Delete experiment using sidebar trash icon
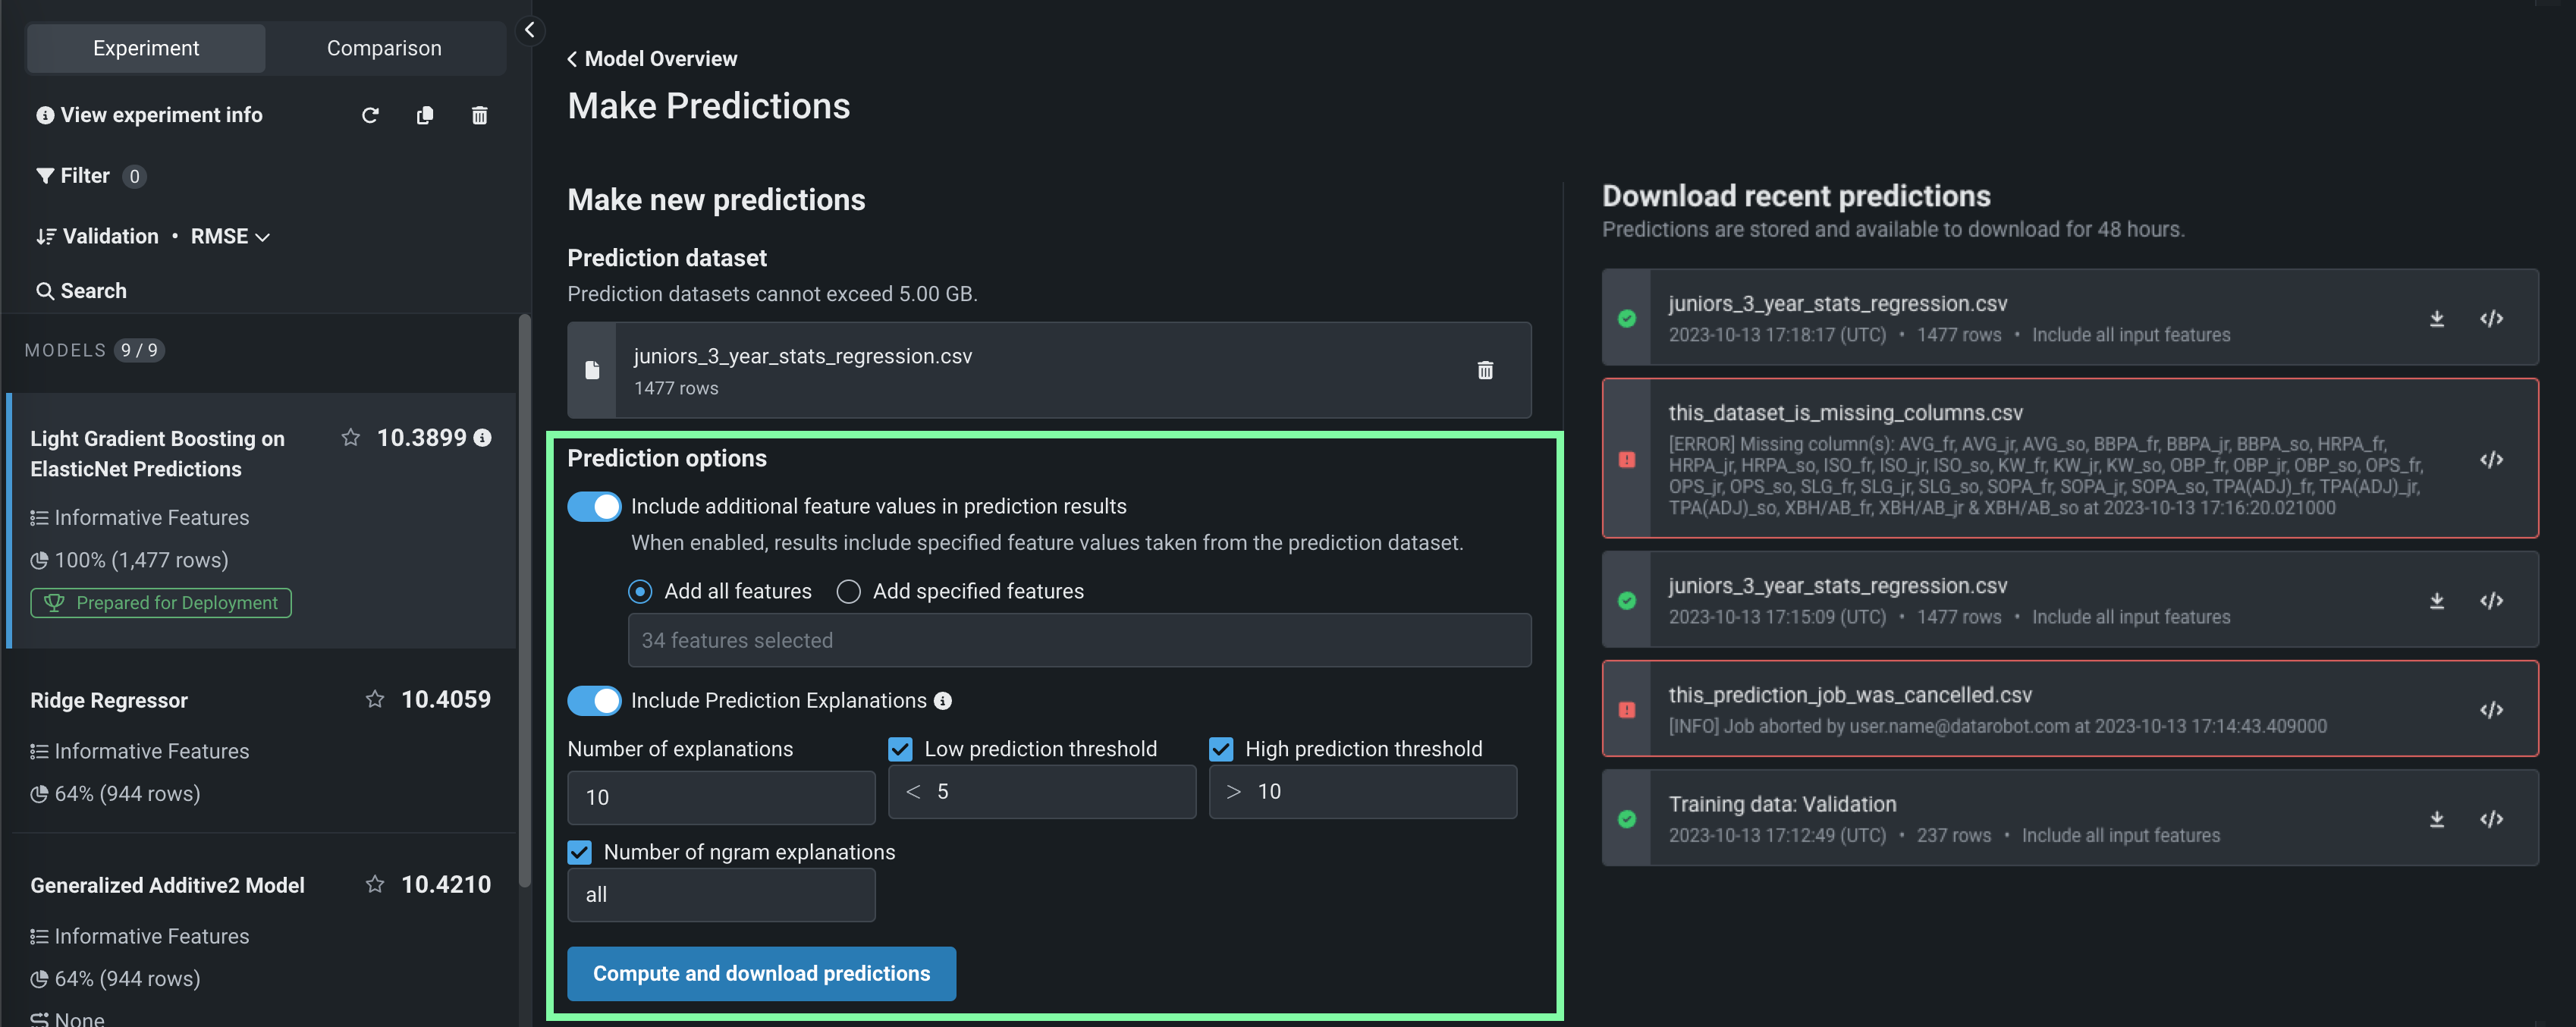Screen dimensions: 2576x1027 pos(480,116)
